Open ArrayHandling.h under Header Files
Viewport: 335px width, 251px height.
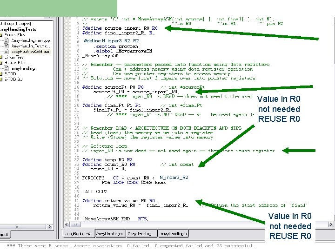click(x=24, y=68)
